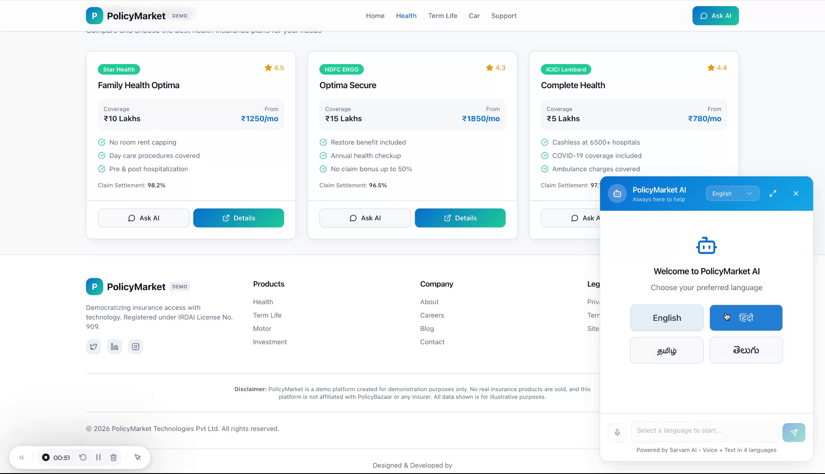The image size is (825, 474).
Task: Collapse recording toolbar with double-chevron
Action: tap(22, 457)
